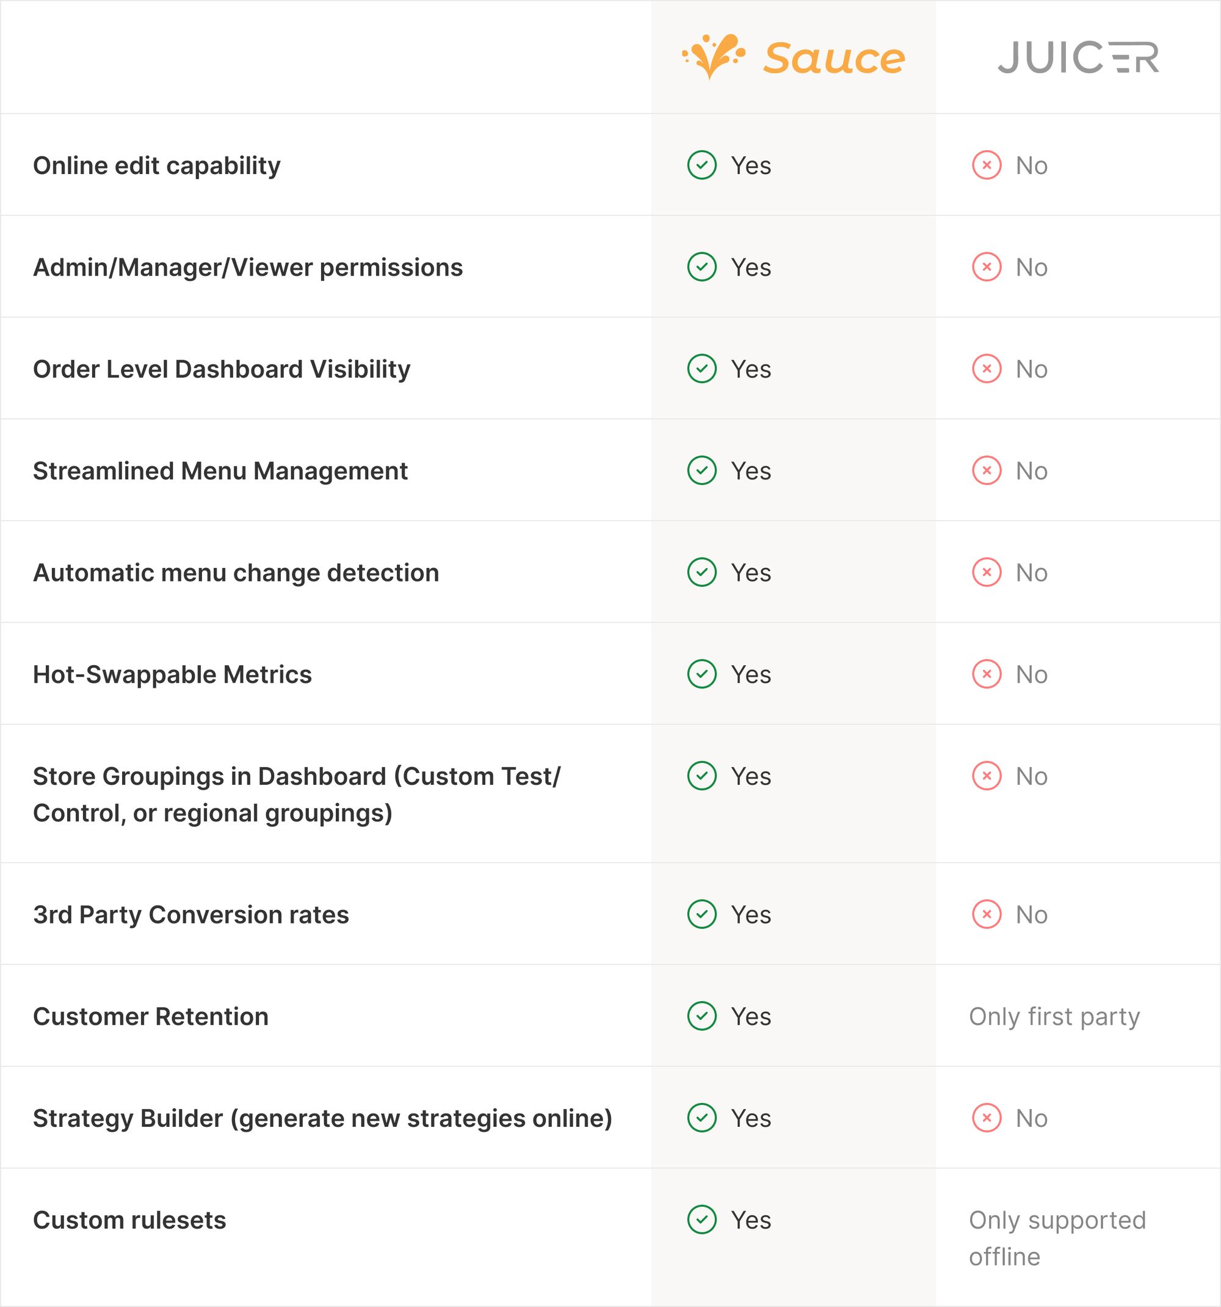Click red X for Automatic menu change detection
The image size is (1221, 1307).
(x=987, y=572)
